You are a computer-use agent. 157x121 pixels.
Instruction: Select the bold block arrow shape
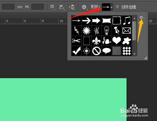point(96,20)
